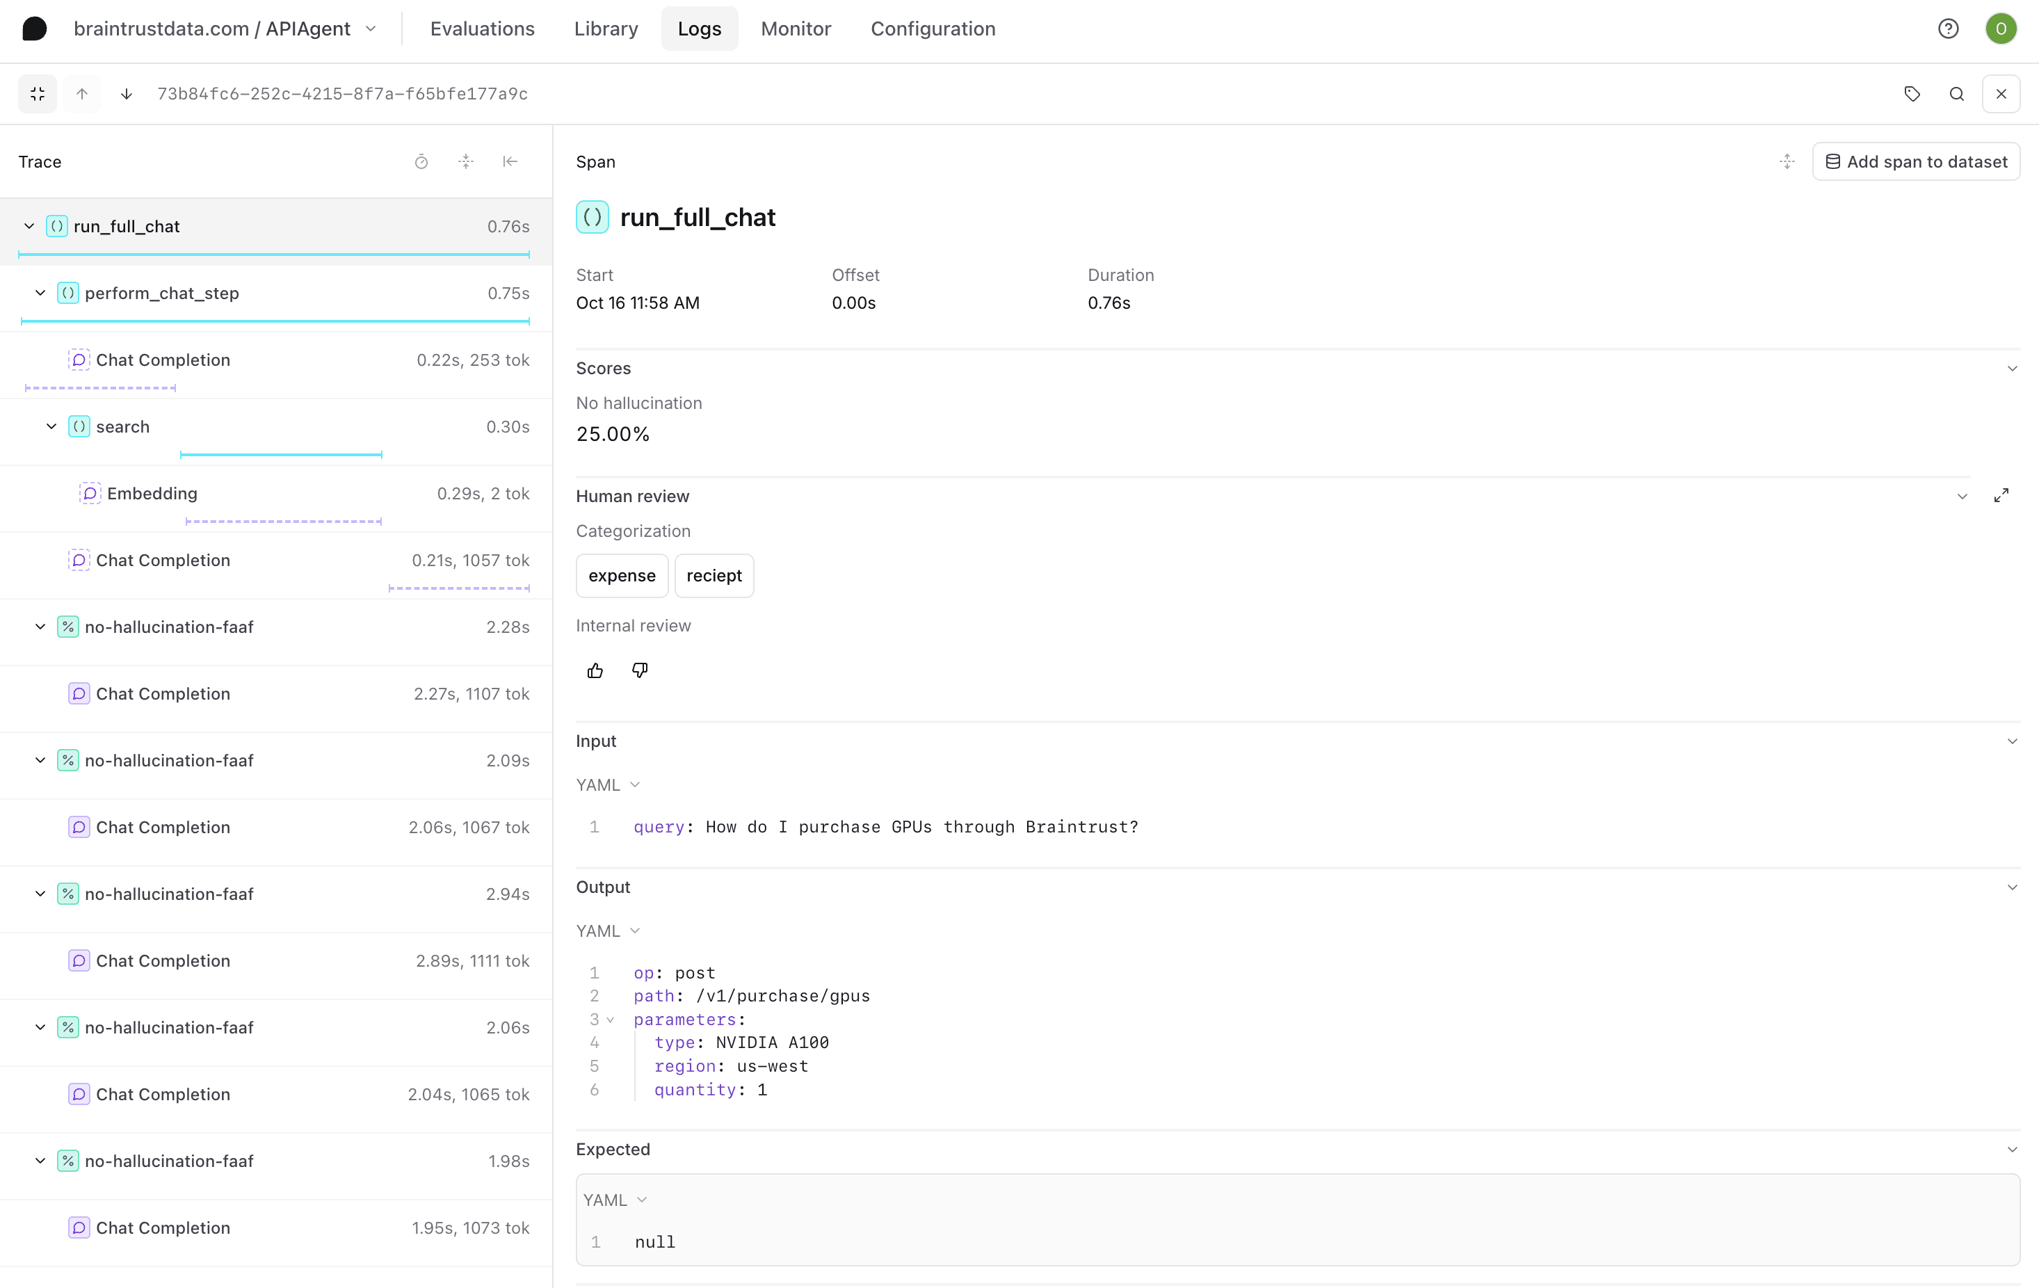Go to next trace down arrow
This screenshot has width=2039, height=1288.
(126, 94)
